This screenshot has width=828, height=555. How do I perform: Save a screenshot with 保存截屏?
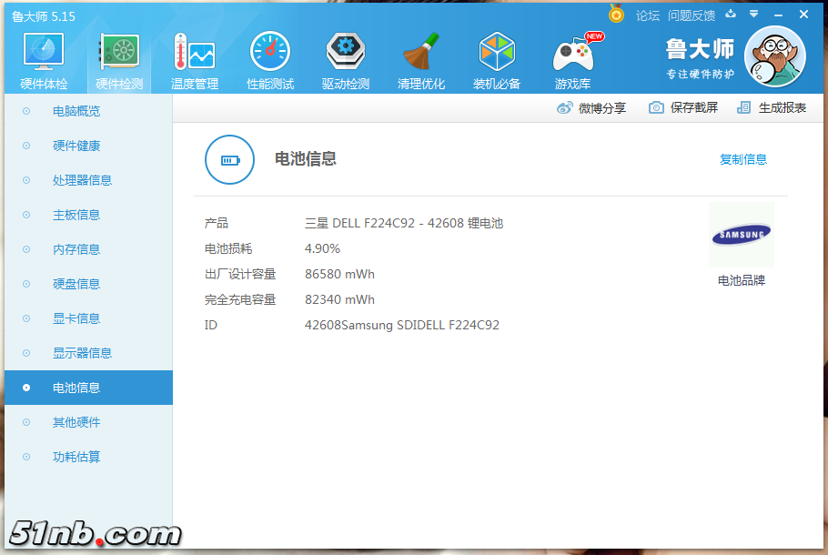coord(683,107)
